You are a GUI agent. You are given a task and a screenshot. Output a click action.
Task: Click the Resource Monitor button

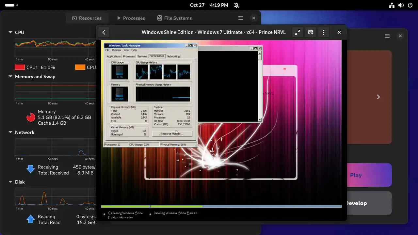172,134
